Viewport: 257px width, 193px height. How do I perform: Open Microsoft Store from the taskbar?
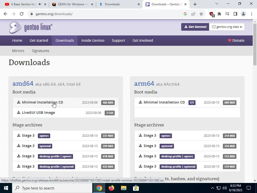click(x=136, y=188)
